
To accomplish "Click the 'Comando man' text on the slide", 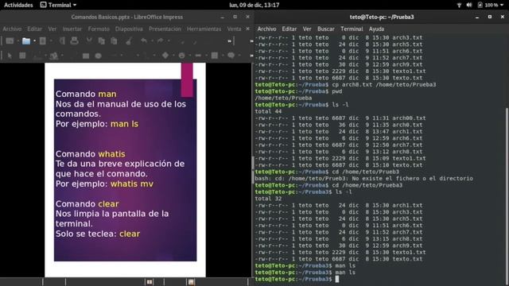I will [x=86, y=94].
